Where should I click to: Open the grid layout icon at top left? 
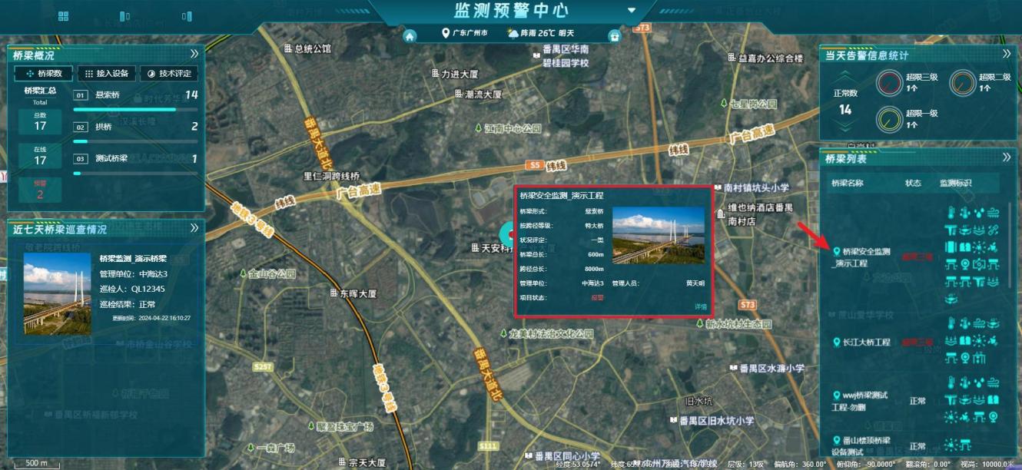pyautogui.click(x=64, y=16)
